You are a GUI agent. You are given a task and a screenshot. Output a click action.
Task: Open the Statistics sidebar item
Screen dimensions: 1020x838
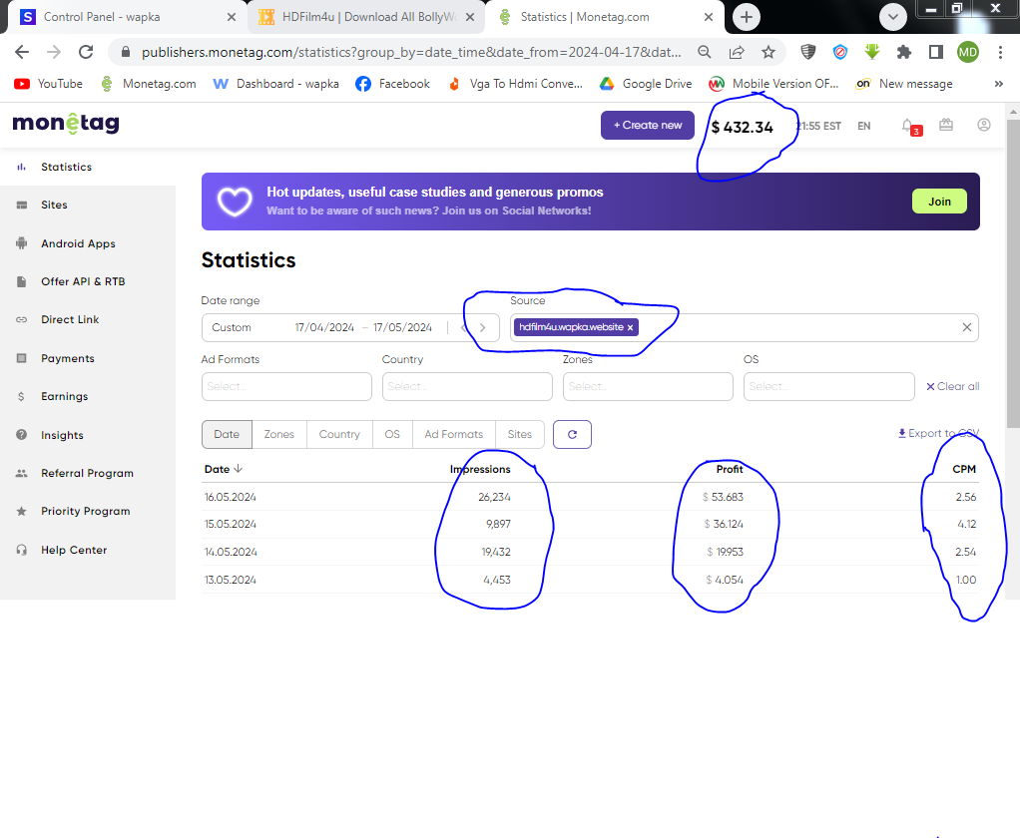(66, 167)
